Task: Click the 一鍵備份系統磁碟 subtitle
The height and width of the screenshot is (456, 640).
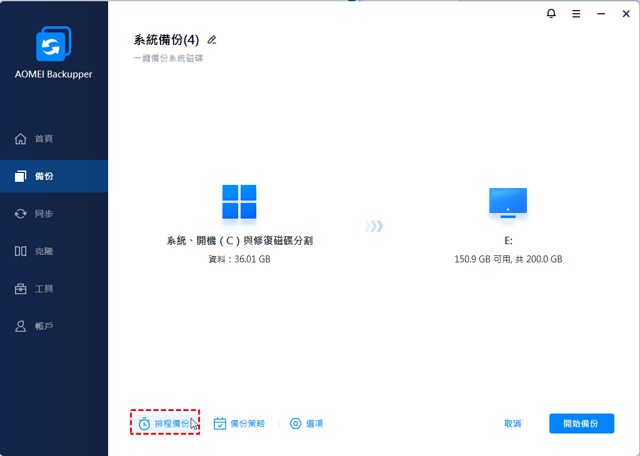Action: tap(168, 58)
